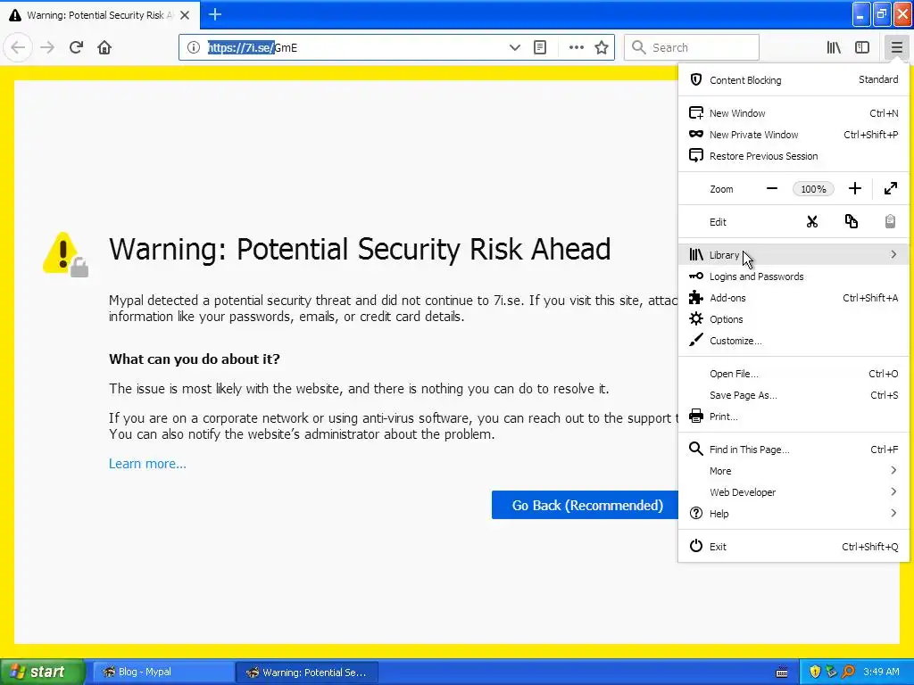Click the URL in the address bar

253,48
